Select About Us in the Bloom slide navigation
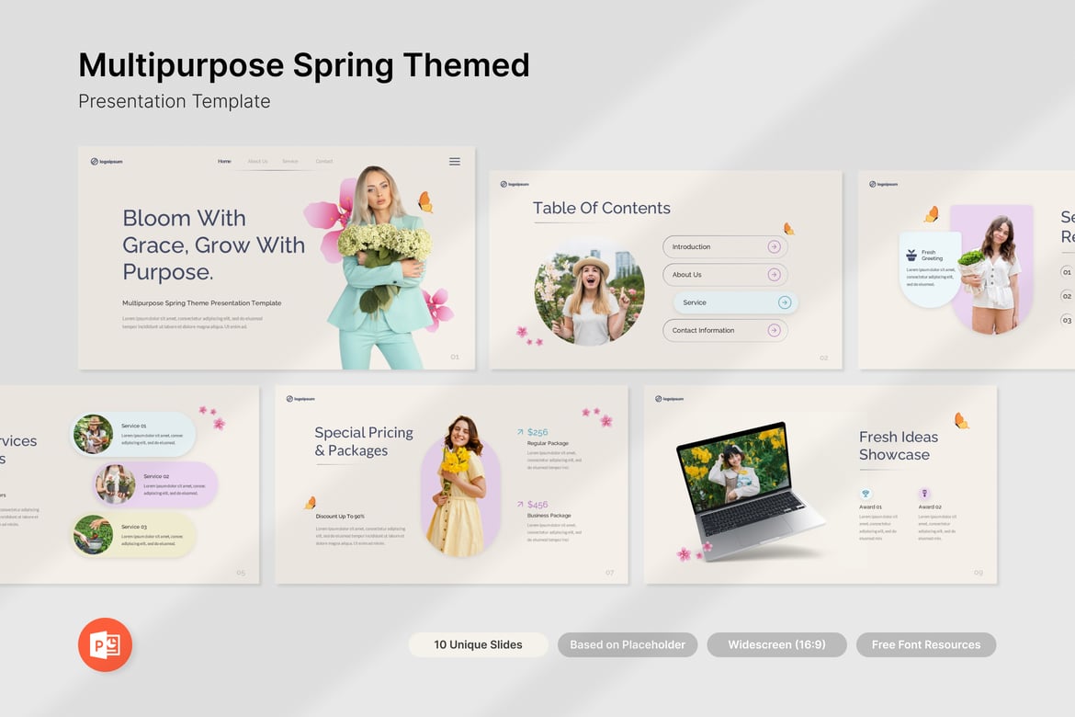Screen dimensions: 1075x717 click(x=258, y=161)
